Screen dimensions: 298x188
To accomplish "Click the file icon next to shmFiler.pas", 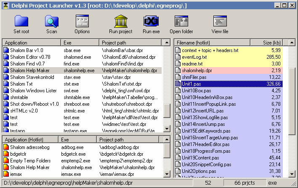I will pyautogui.click(x=178, y=77).
